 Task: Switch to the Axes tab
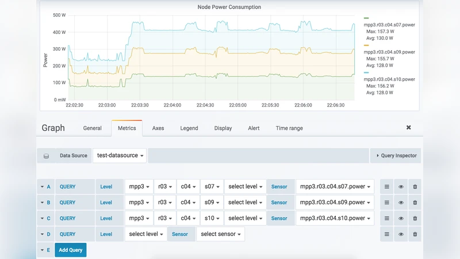click(158, 128)
